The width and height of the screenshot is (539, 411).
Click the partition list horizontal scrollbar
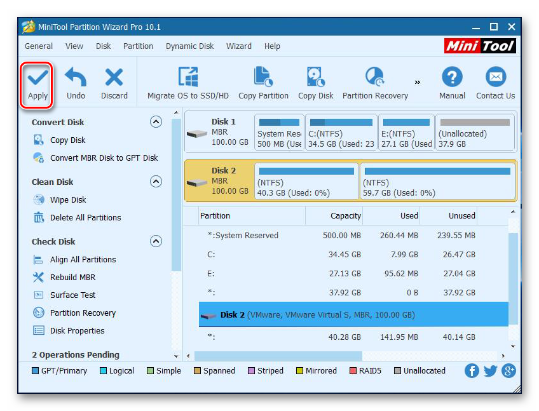tap(278, 356)
